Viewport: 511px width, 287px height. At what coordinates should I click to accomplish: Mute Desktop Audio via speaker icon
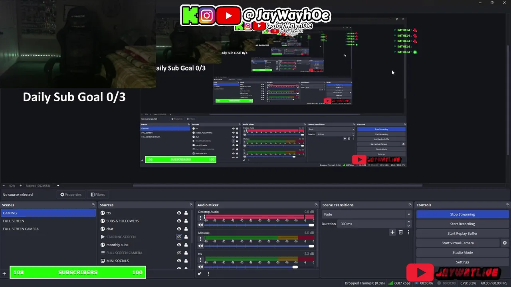pos(201,225)
